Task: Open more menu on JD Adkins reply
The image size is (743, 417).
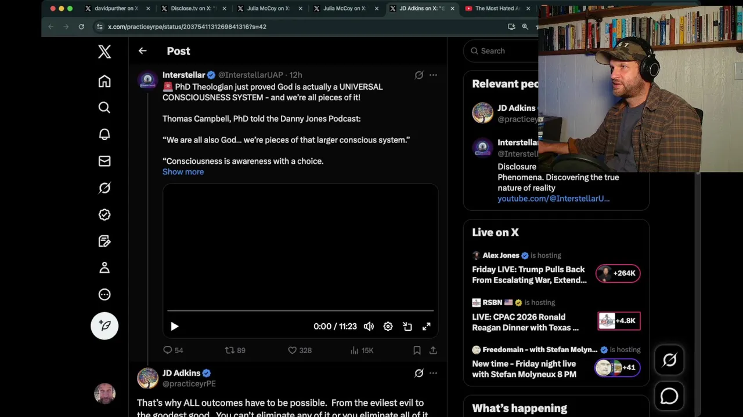Action: pos(433,374)
